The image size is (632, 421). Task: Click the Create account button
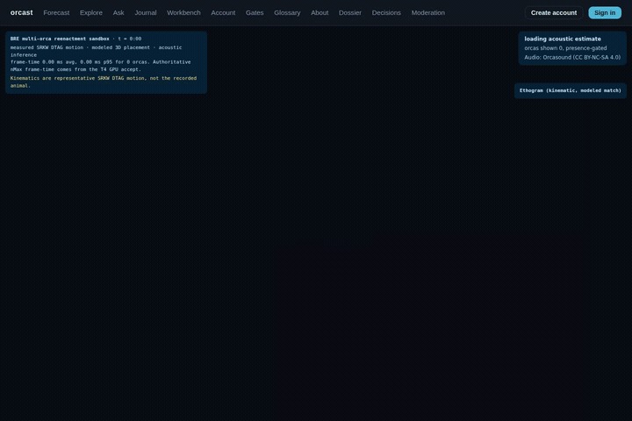(x=554, y=12)
